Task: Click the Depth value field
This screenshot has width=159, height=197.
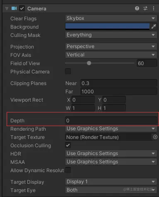Action: tap(111, 120)
